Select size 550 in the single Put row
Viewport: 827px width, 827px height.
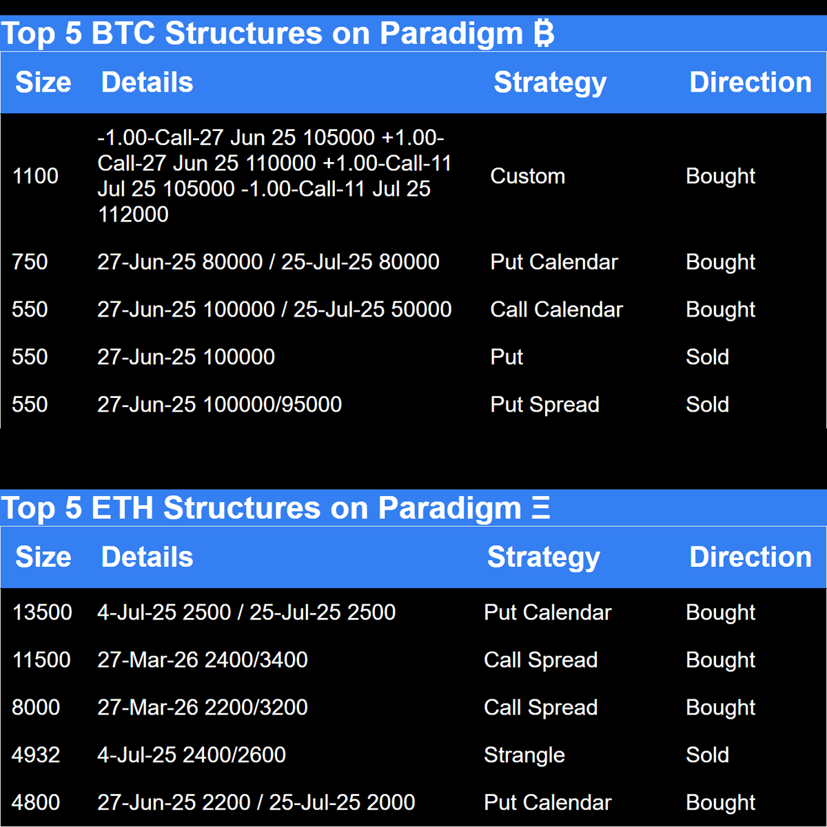[30, 357]
